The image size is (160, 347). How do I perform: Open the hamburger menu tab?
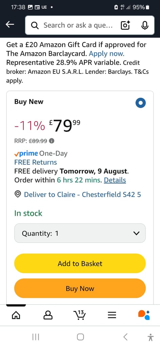(112, 315)
